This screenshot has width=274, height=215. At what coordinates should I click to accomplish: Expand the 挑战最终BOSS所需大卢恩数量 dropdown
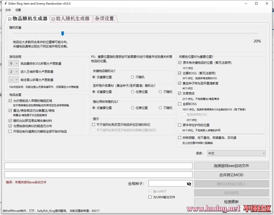coord(13,63)
